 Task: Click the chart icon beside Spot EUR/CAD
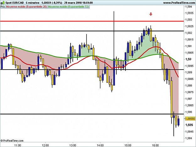[x=3, y=3]
